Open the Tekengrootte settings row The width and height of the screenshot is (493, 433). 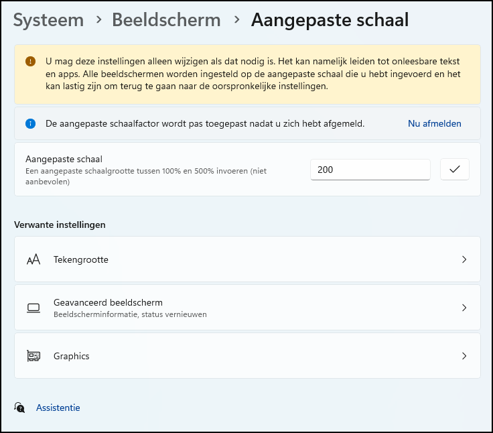(247, 259)
